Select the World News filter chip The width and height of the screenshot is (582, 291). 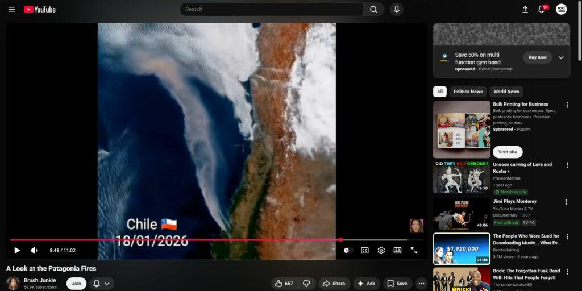(x=506, y=92)
